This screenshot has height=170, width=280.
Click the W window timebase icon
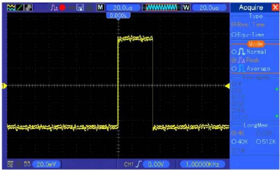pyautogui.click(x=186, y=8)
